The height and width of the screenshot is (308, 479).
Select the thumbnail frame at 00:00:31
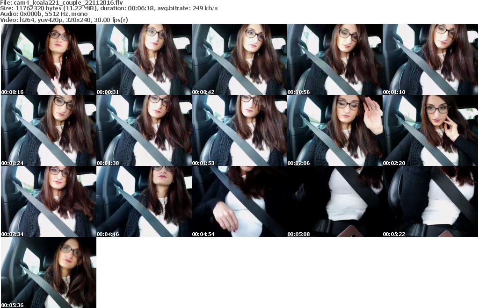coord(144,59)
